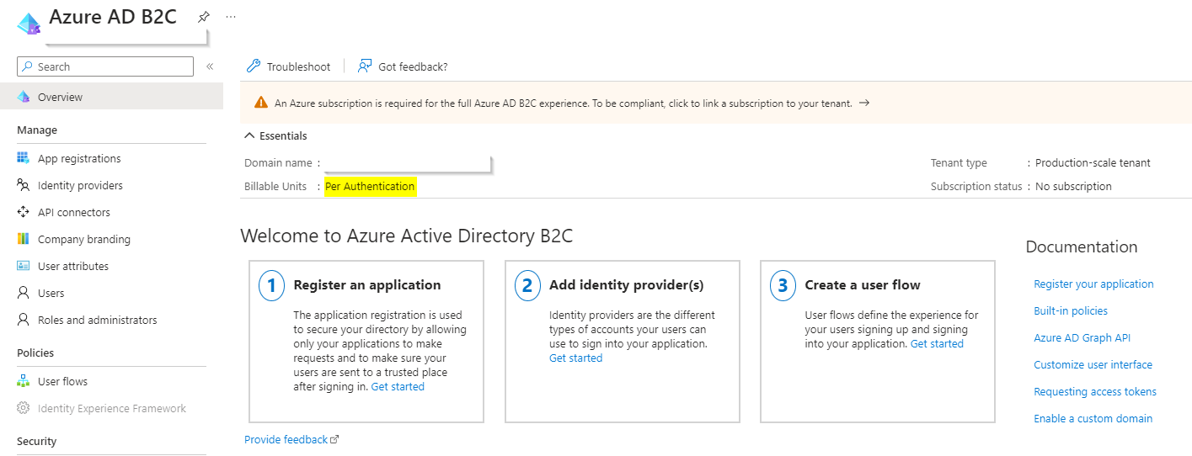The image size is (1192, 456).
Task: Focus the sidebar Search box
Action: click(105, 66)
